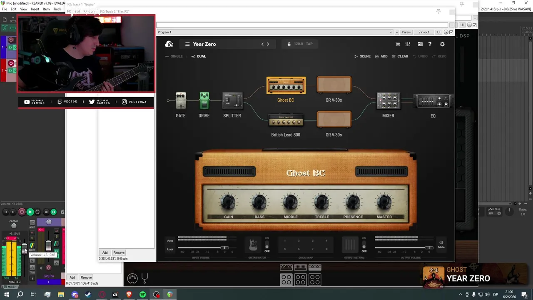Click the TAP tempo button
Image resolution: width=533 pixels, height=300 pixels.
click(309, 44)
